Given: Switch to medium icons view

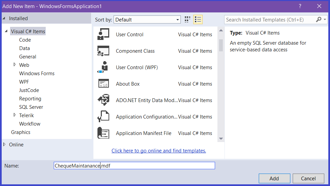Looking at the screenshot, I should 188,19.
